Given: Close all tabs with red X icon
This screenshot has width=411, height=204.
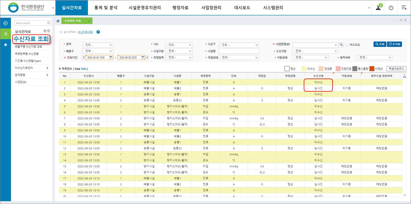Looking at the screenshot, I should (405, 20).
